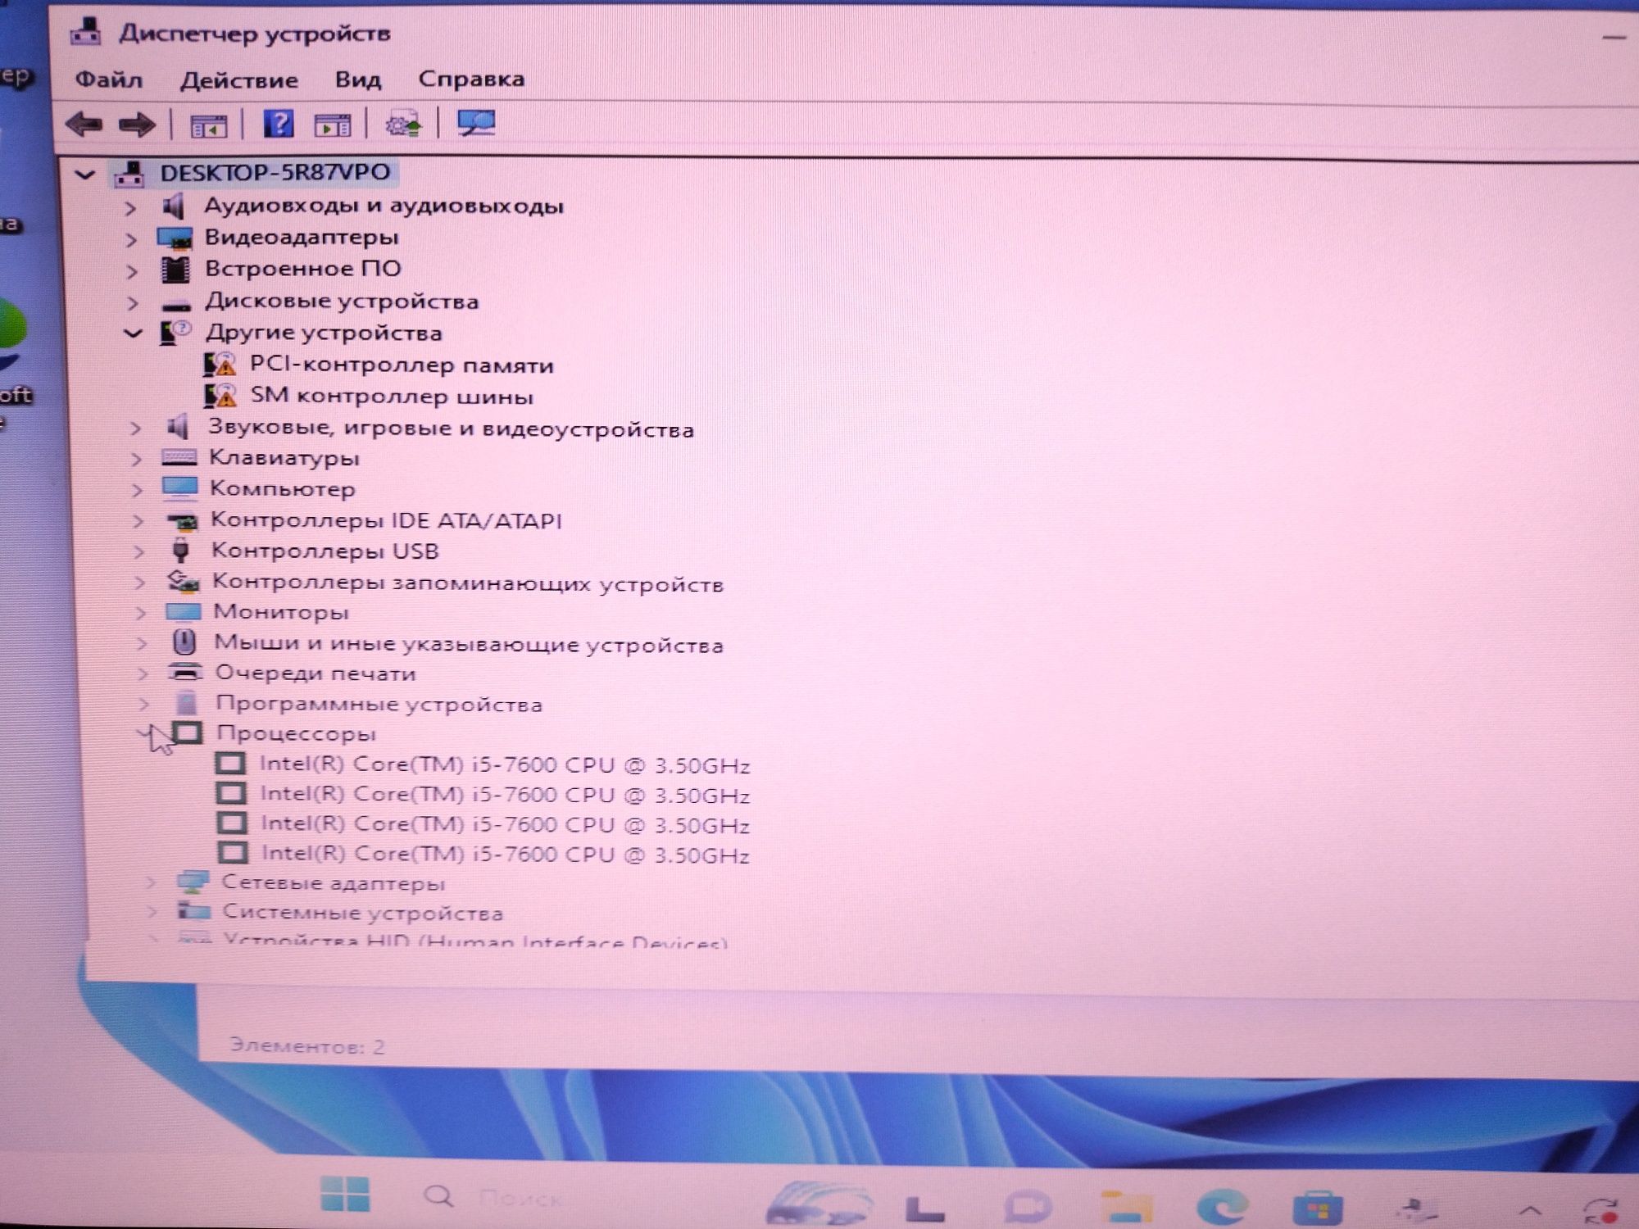Collapse the Другие устройства category
Screen dimensions: 1639x1229
[133, 333]
